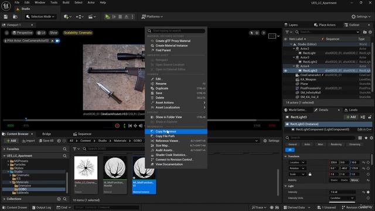Open the play options three-dot menu
The width and height of the screenshot is (375, 211).
(132, 16)
